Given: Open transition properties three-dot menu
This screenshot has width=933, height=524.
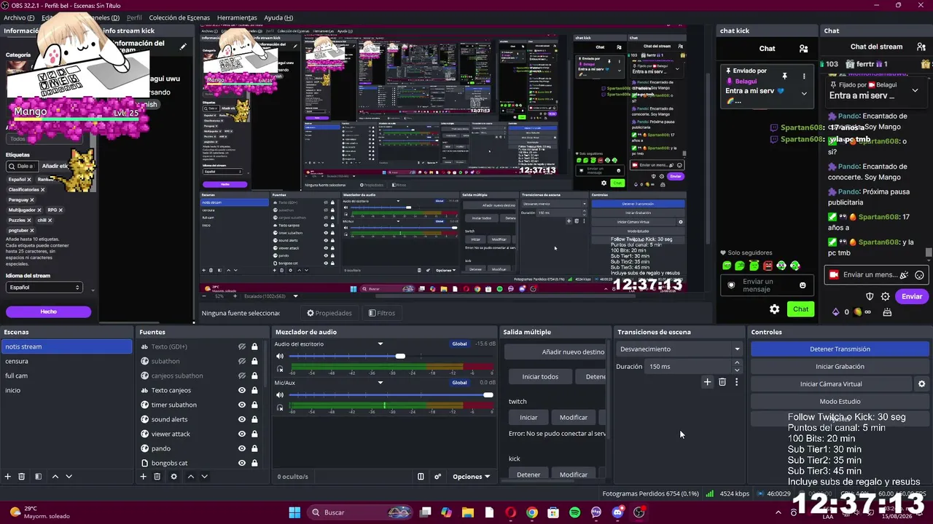Looking at the screenshot, I should pyautogui.click(x=736, y=382).
